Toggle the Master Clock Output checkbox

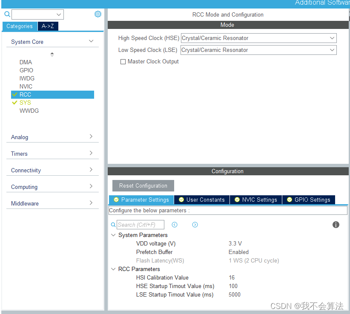123,62
